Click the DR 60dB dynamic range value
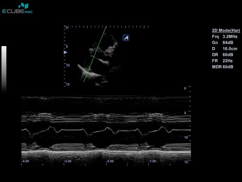Image resolution: width=242 pixels, height=182 pixels. (x=222, y=55)
